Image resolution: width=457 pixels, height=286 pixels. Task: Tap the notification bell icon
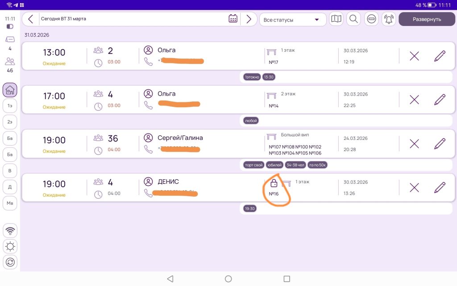[389, 19]
